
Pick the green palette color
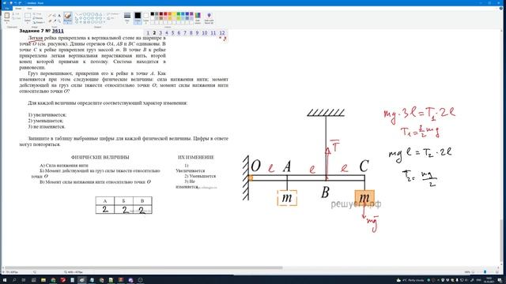point(178,14)
